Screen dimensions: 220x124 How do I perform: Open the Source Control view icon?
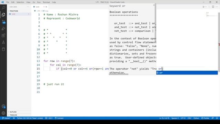[x=3, y=22]
